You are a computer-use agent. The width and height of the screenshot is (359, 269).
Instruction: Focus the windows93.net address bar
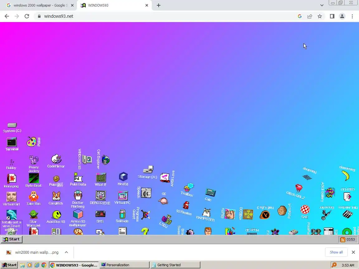tap(165, 16)
